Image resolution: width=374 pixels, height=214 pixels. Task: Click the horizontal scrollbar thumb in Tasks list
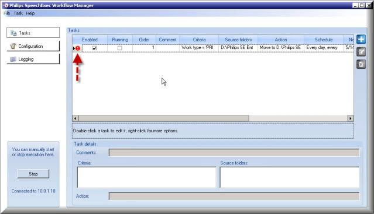pyautogui.click(x=164, y=118)
